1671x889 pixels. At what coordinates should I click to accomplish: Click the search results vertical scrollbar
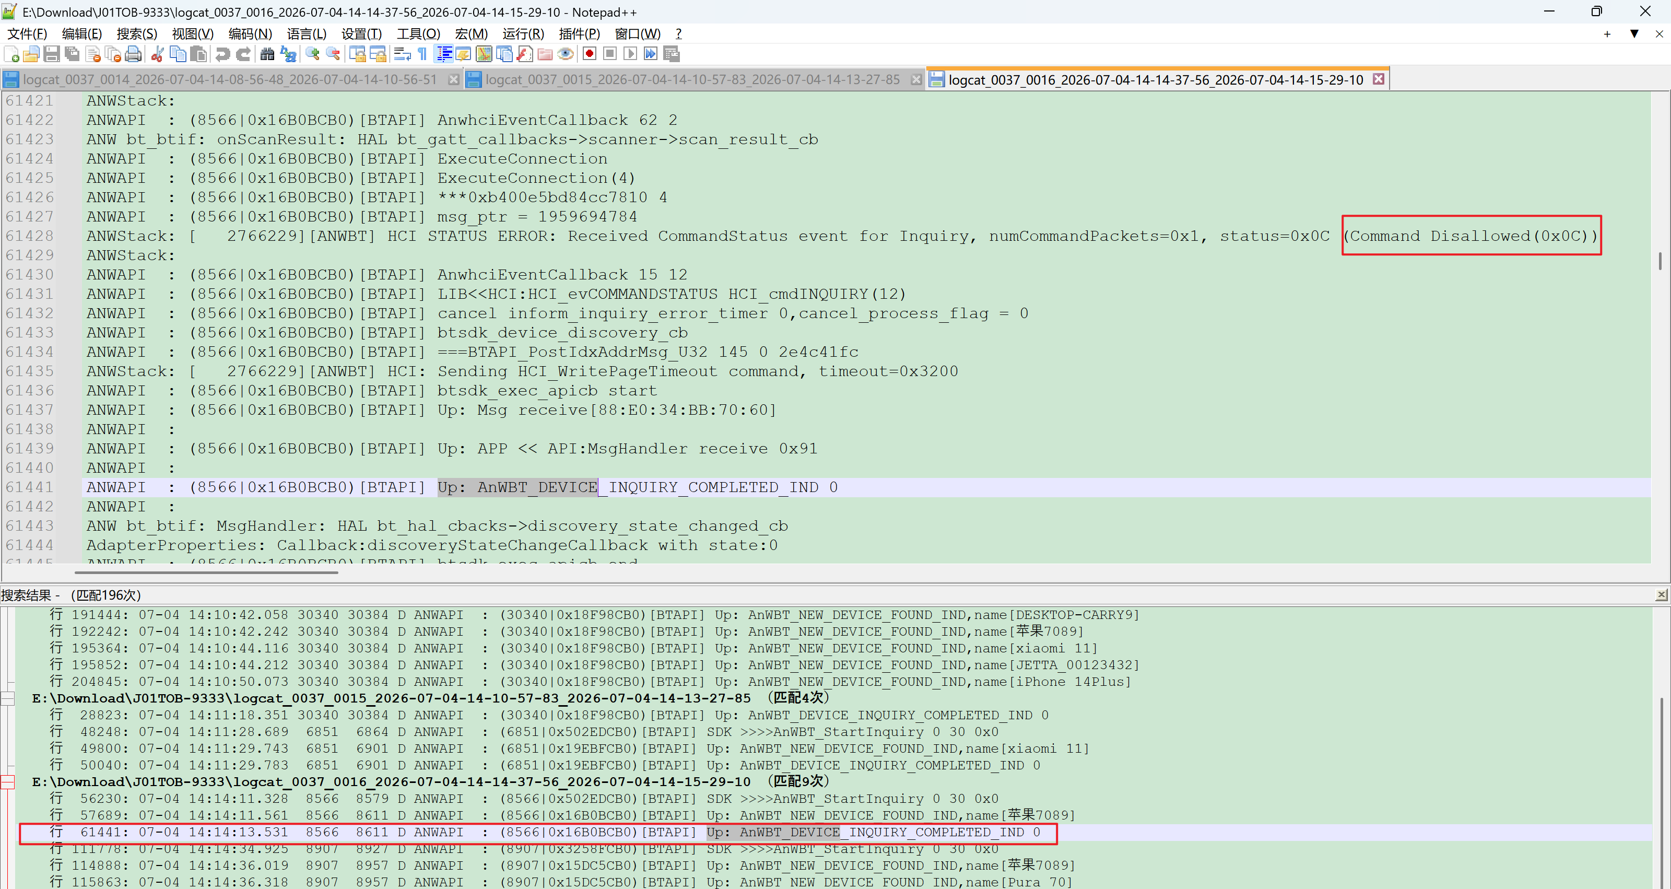click(1661, 792)
